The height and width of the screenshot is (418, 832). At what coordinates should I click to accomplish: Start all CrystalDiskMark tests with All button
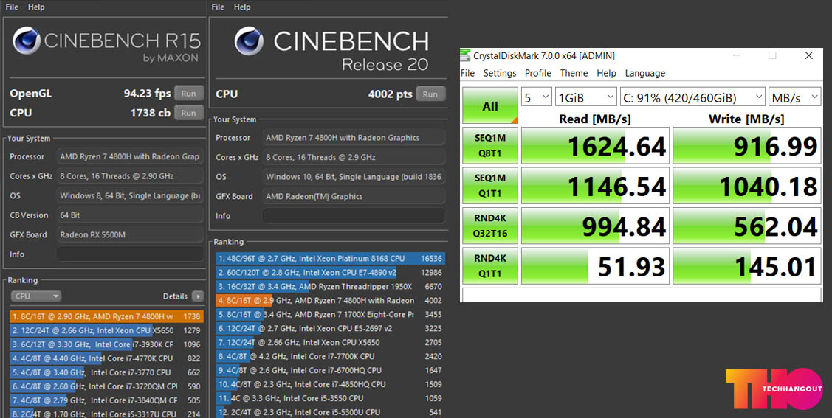click(489, 105)
